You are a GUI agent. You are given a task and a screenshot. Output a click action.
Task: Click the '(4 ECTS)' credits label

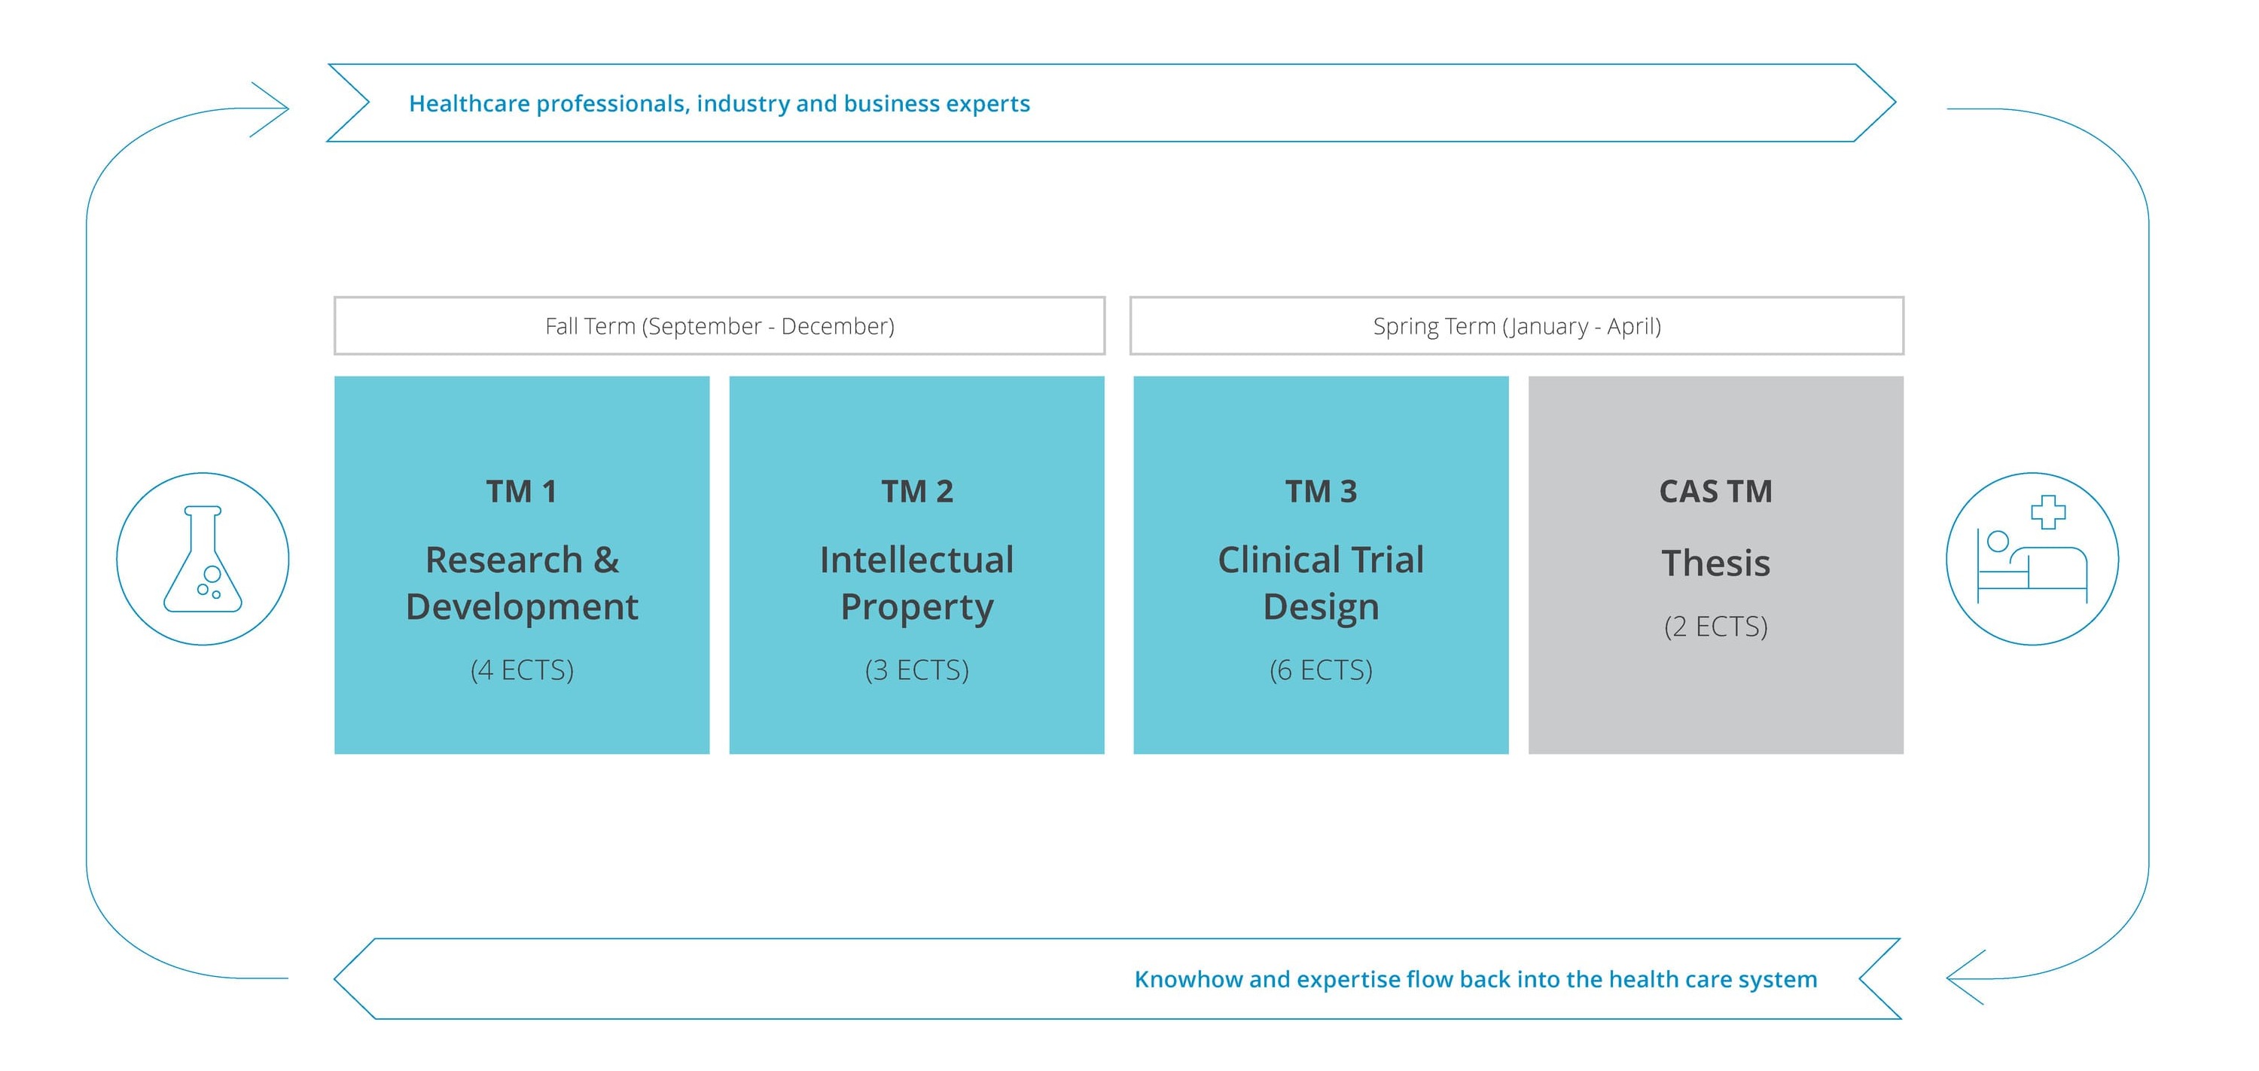[522, 670]
